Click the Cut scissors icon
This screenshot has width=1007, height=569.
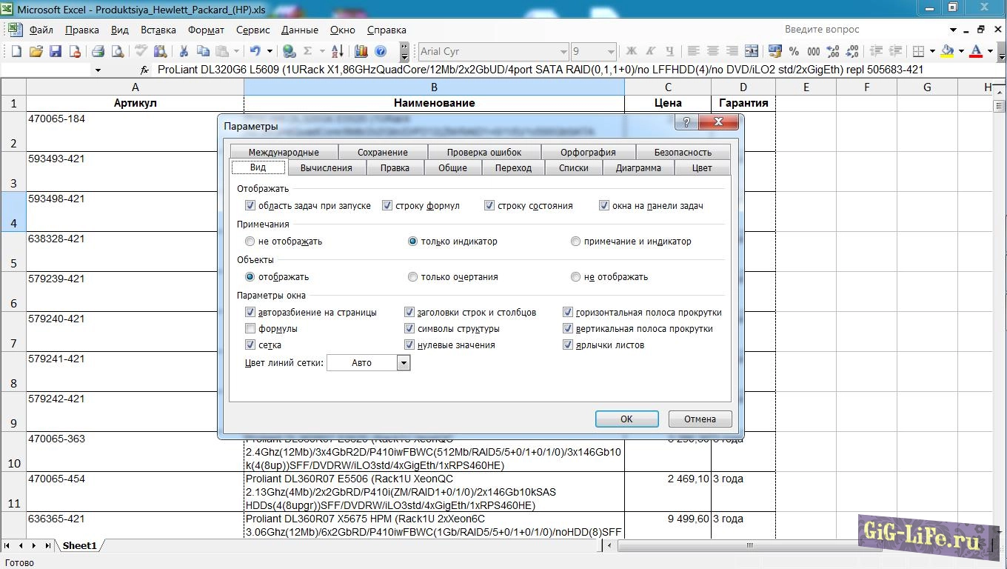click(x=184, y=51)
